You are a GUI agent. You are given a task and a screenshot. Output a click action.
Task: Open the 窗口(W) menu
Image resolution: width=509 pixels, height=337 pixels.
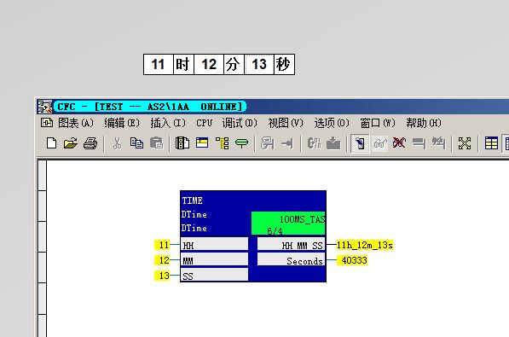(x=378, y=123)
